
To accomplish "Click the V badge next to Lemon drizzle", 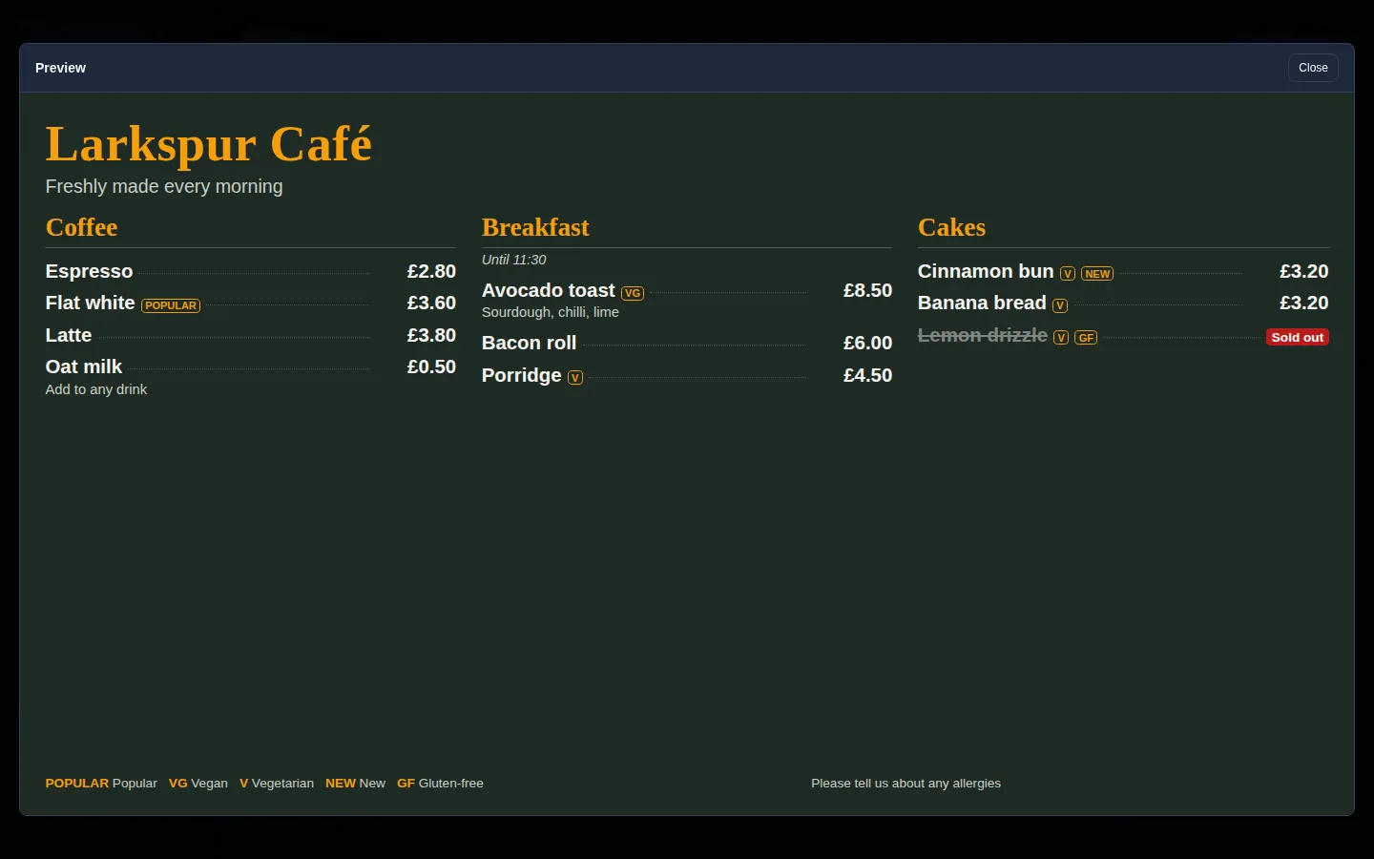I will point(1061,338).
